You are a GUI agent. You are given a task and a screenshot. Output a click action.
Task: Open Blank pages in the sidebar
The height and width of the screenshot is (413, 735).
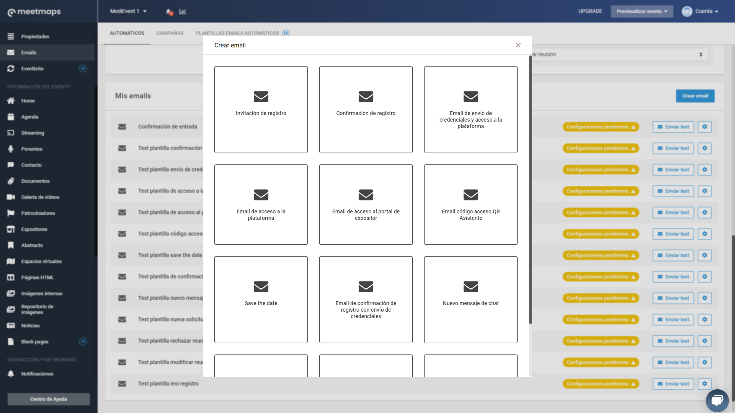[47, 341]
